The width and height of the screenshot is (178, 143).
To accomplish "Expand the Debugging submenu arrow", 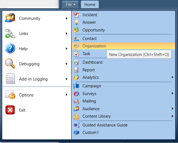I will (67, 64).
